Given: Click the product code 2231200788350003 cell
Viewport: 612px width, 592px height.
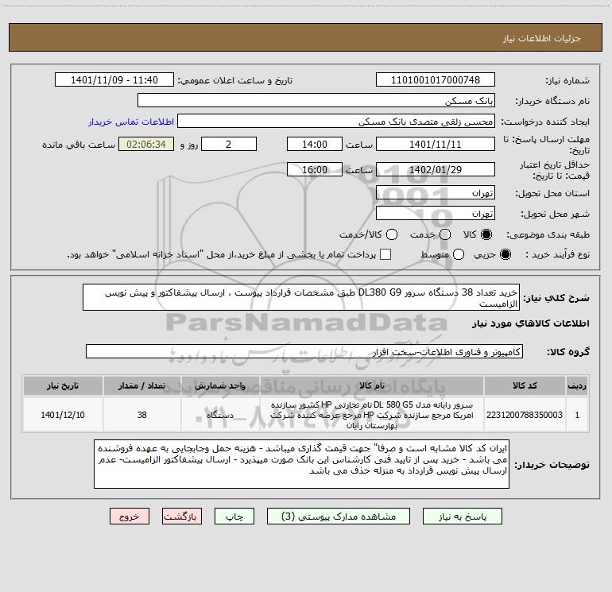Looking at the screenshot, I should [x=525, y=415].
